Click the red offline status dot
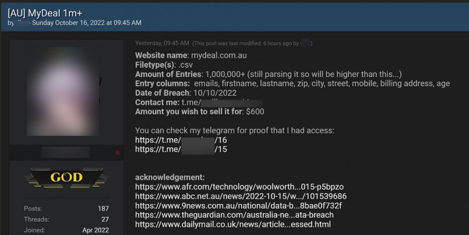The width and height of the screenshot is (469, 235). (118, 153)
